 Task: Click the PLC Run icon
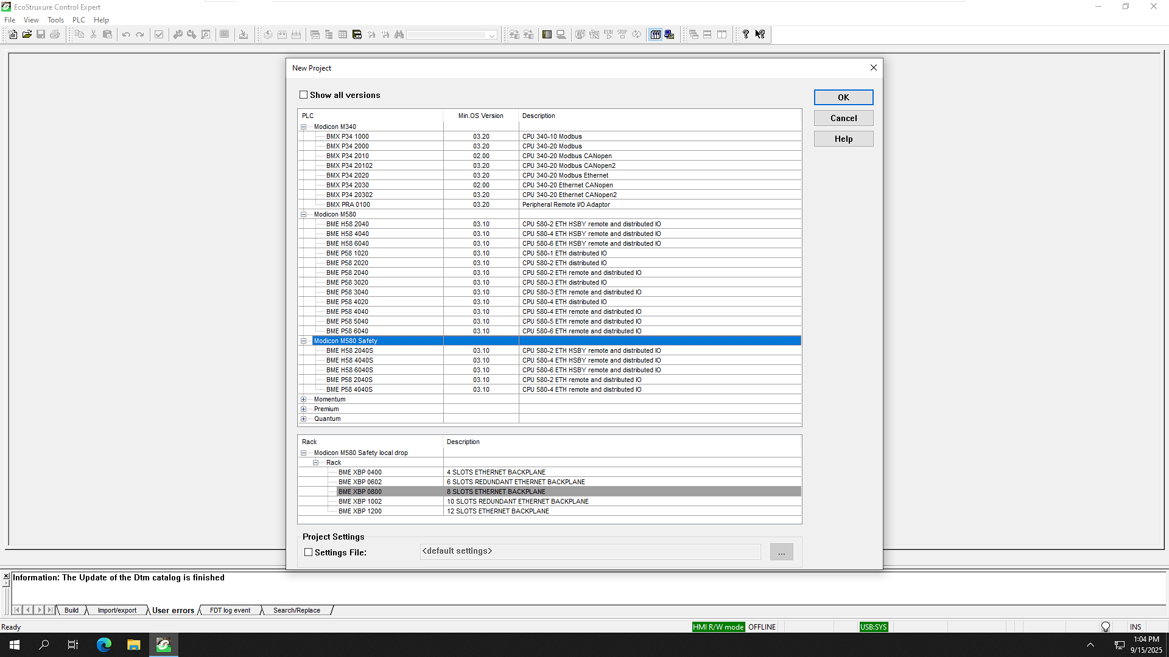[608, 35]
